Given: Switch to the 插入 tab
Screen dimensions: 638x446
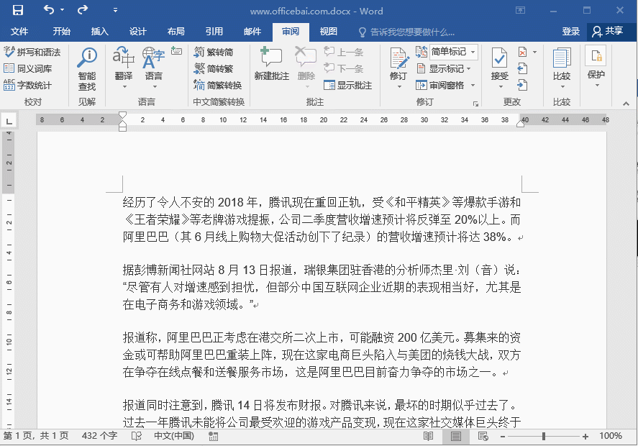Looking at the screenshot, I should (100, 32).
